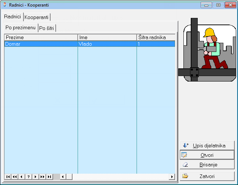238x185 pixels.
Task: Go back a page of records
Action: tap(15, 177)
